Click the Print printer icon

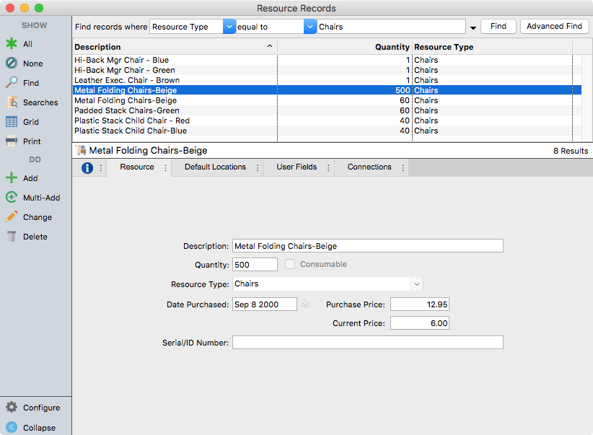coord(12,141)
